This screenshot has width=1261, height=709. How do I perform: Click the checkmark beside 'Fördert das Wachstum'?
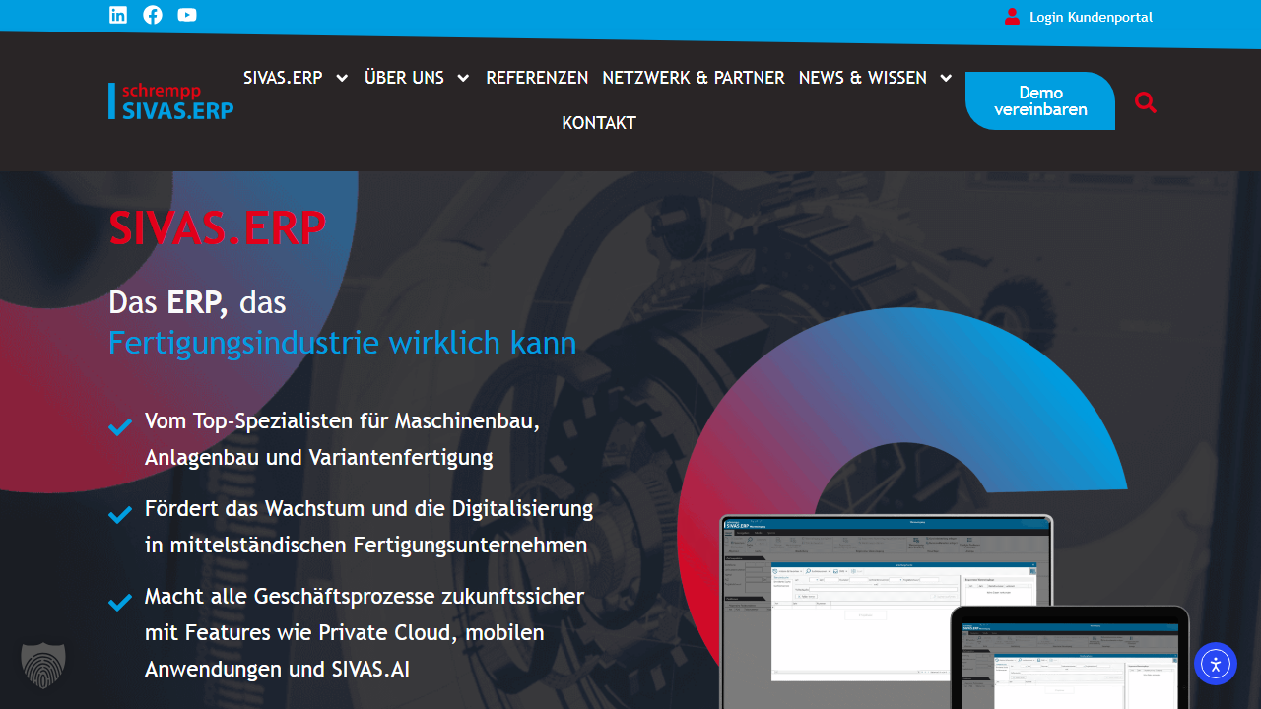click(x=120, y=515)
